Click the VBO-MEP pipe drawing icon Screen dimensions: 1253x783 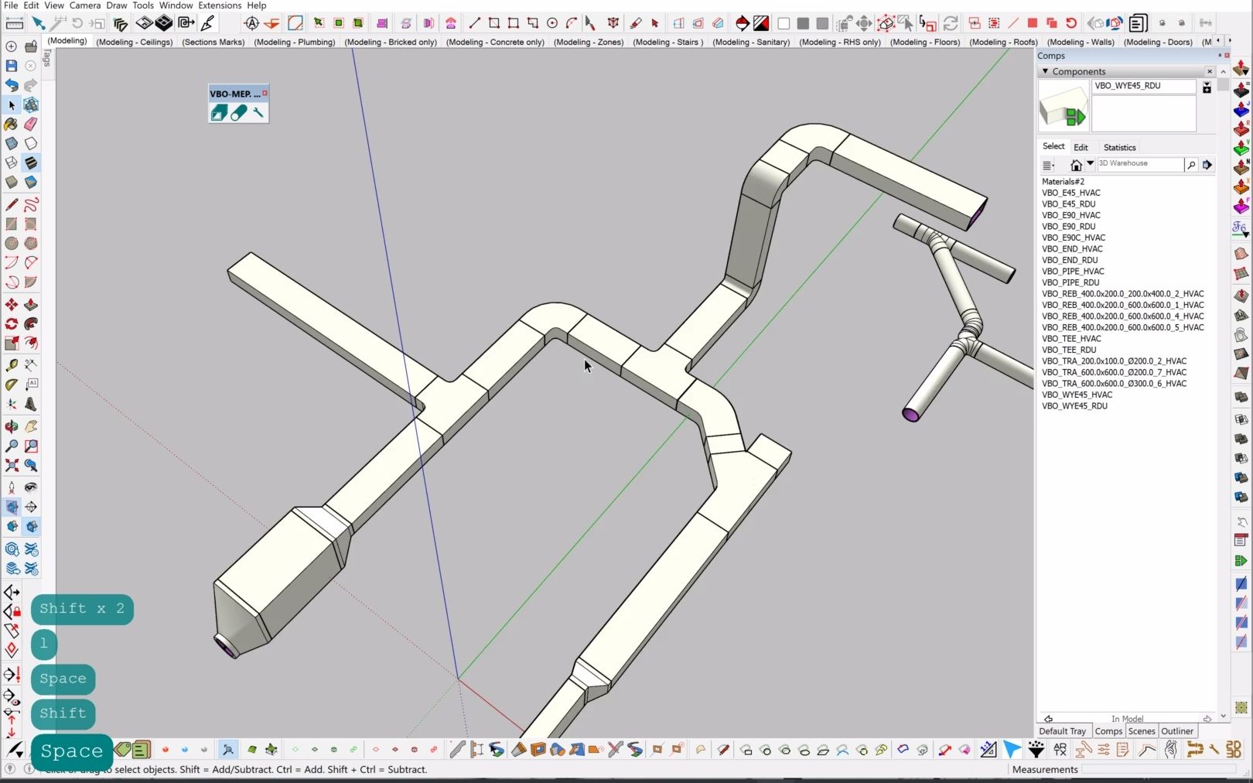tap(239, 113)
